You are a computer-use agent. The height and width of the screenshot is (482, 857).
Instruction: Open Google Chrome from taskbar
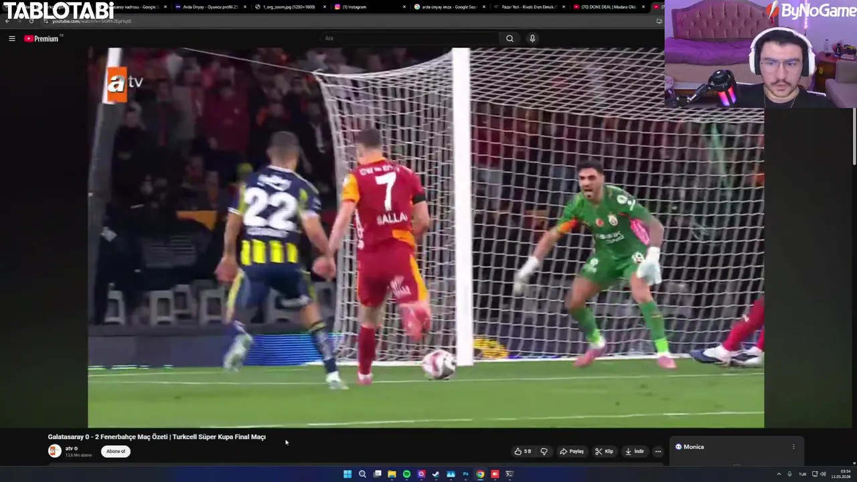pyautogui.click(x=480, y=474)
